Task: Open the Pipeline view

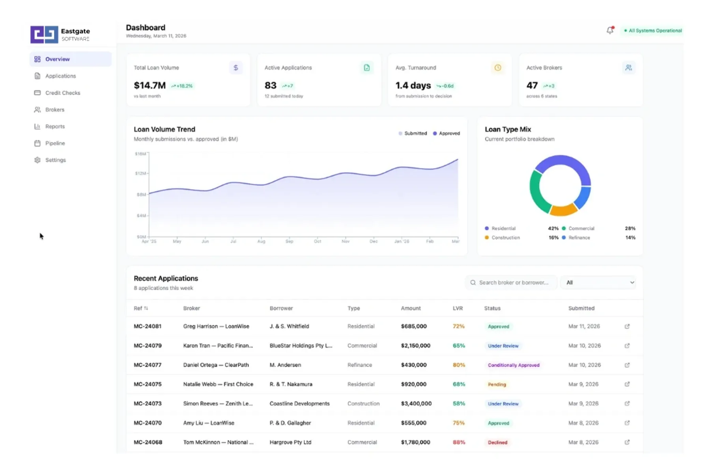Action: click(54, 143)
